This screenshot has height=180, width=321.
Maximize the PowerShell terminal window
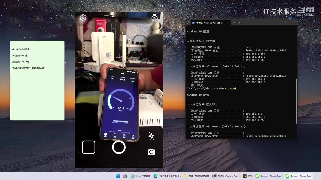[286, 22]
